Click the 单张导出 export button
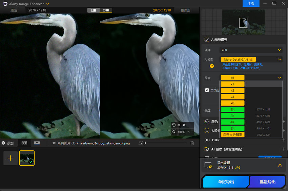The image size is (288, 191). (225, 182)
